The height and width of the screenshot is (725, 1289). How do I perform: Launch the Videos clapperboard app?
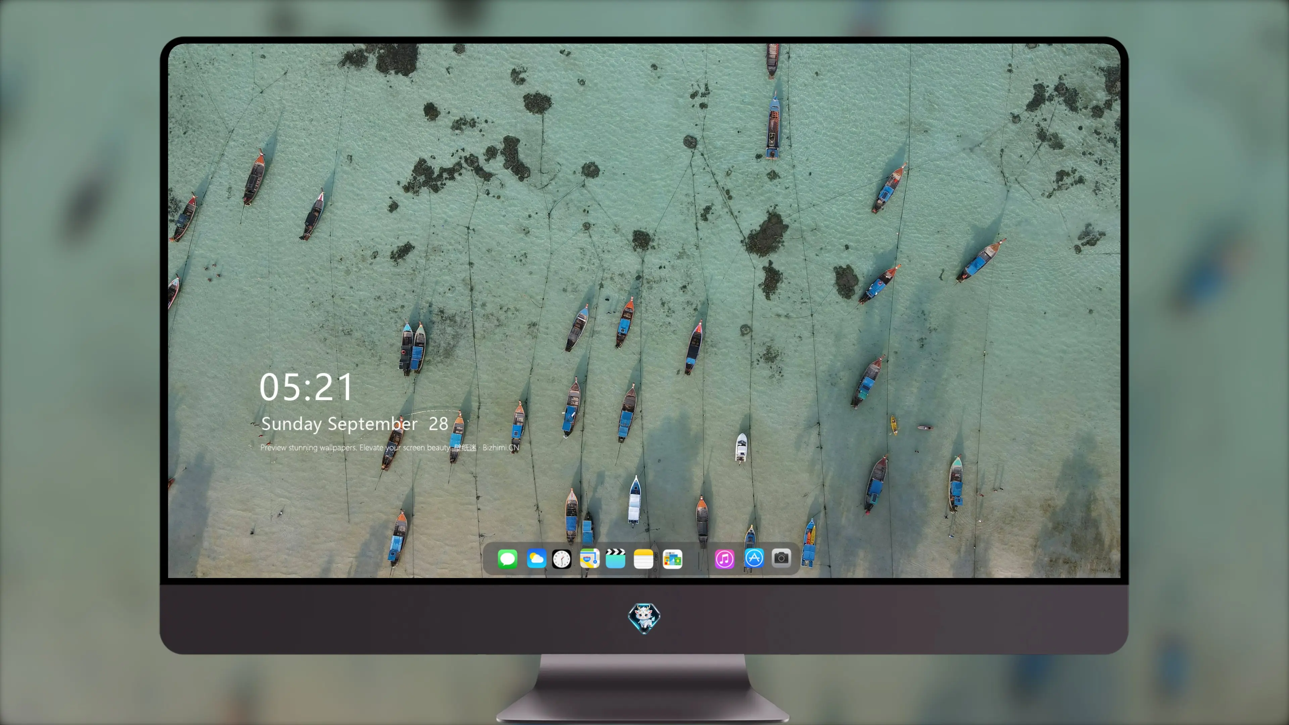click(x=616, y=559)
